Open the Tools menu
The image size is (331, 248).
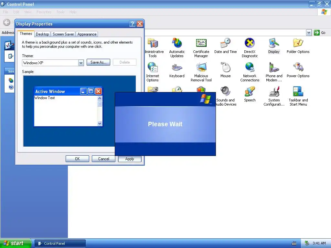pyautogui.click(x=60, y=12)
